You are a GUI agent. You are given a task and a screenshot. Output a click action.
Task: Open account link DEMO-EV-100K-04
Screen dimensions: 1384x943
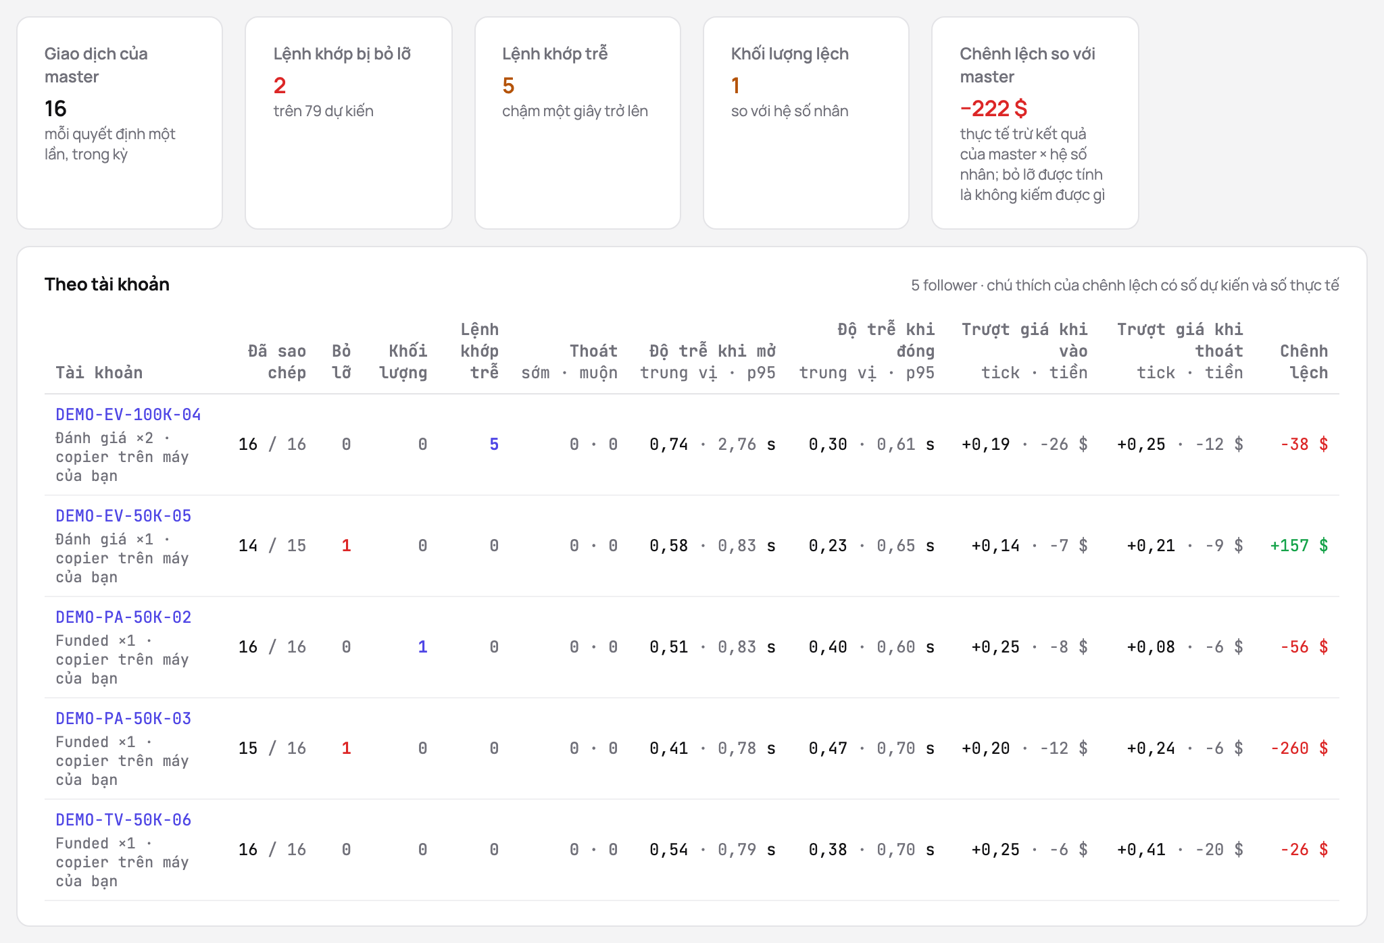(x=128, y=415)
